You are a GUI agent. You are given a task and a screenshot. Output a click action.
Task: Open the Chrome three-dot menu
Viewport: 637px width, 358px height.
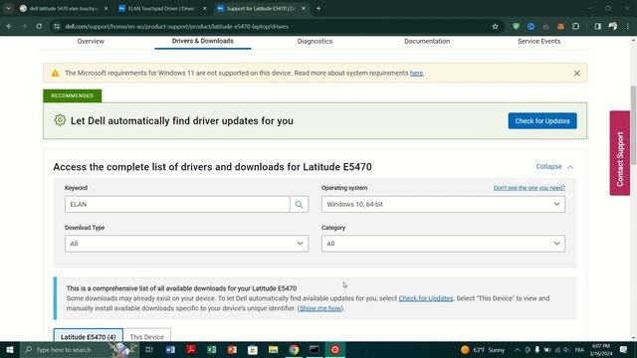click(628, 27)
